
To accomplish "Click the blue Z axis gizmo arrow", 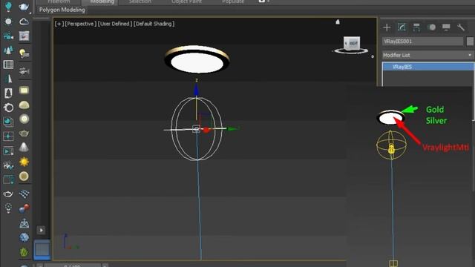I will (196, 90).
